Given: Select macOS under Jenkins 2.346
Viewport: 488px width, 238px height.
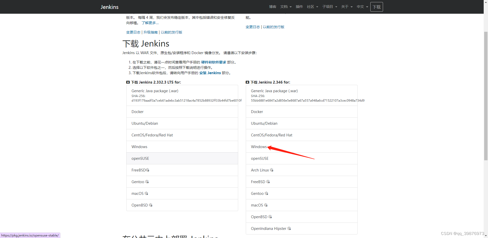Looking at the screenshot, I should click(x=302, y=205).
